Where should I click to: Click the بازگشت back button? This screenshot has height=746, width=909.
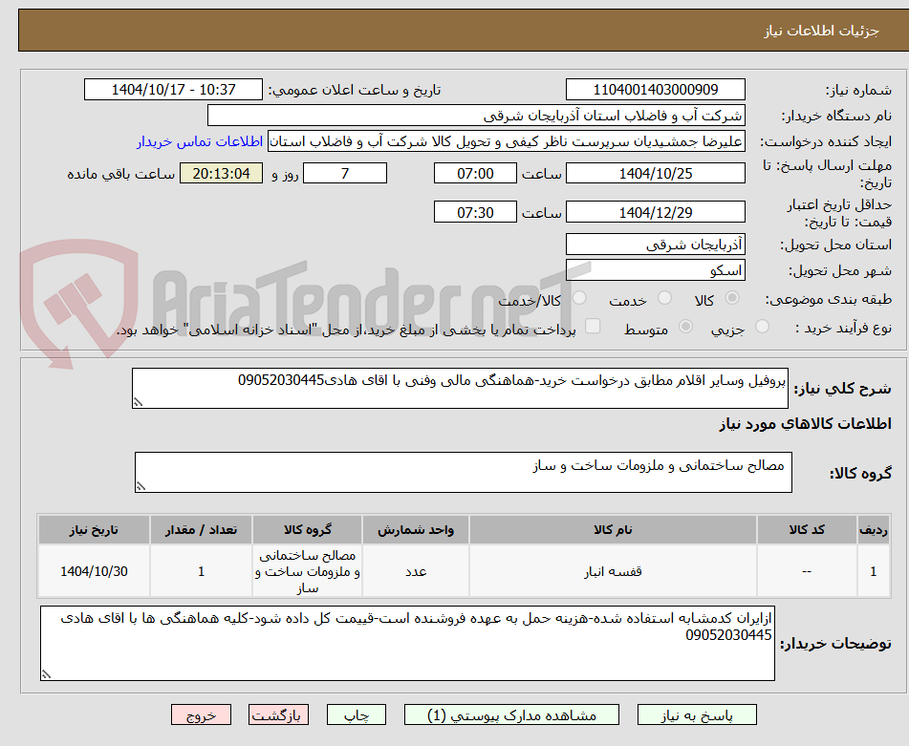point(278,714)
